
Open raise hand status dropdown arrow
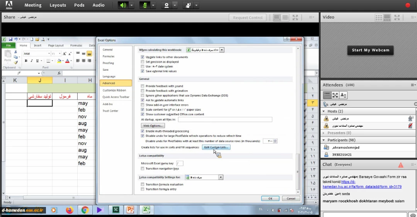[196, 5]
